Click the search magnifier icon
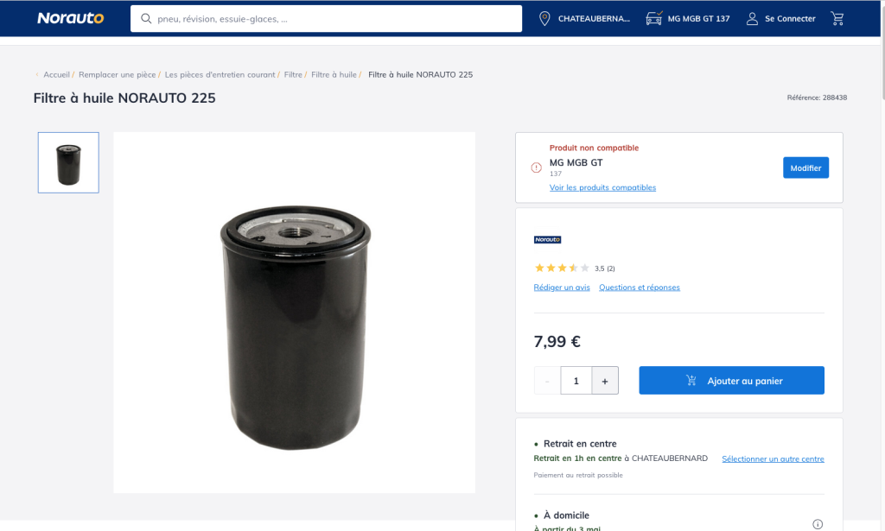The height and width of the screenshot is (531, 885). (146, 19)
